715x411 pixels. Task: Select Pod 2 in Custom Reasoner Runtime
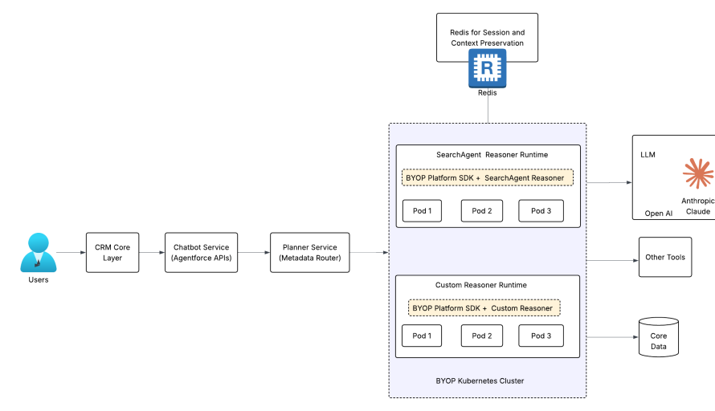482,336
